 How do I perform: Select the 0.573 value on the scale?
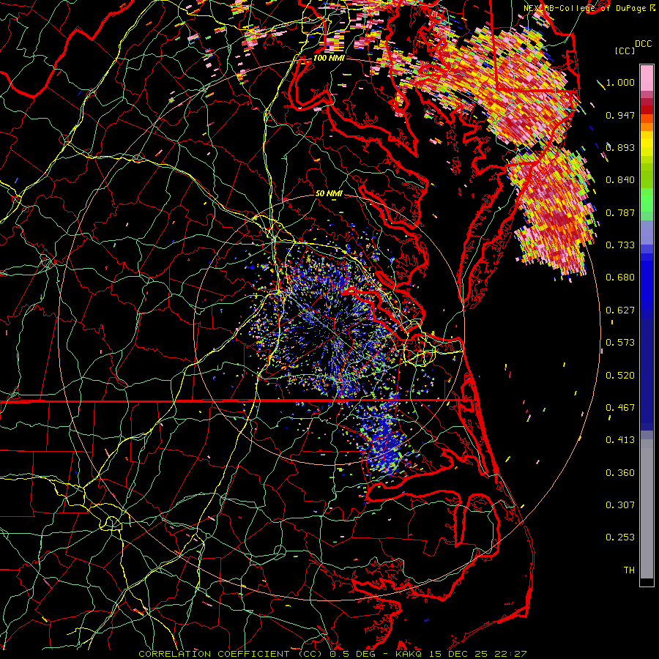coord(620,343)
